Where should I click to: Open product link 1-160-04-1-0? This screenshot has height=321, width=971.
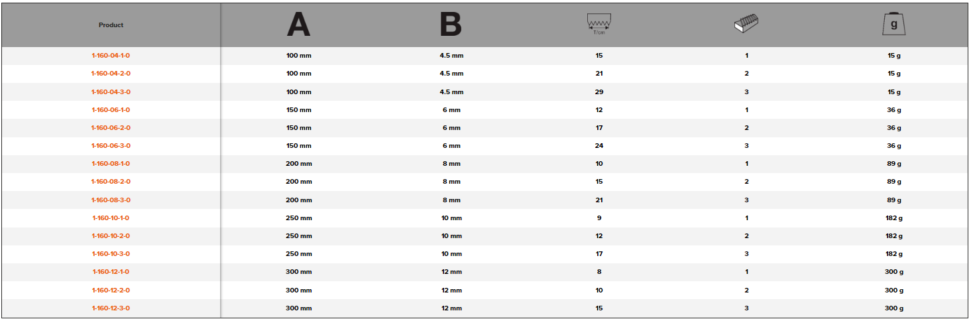[111, 56]
